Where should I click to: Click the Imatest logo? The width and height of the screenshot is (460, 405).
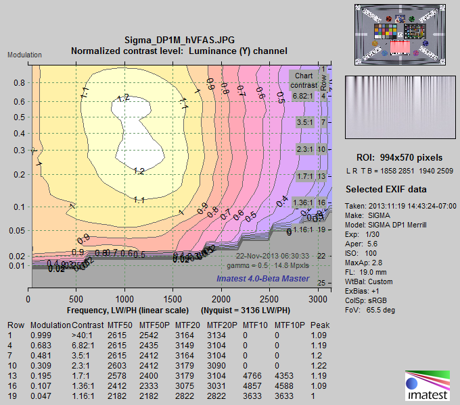[428, 385]
